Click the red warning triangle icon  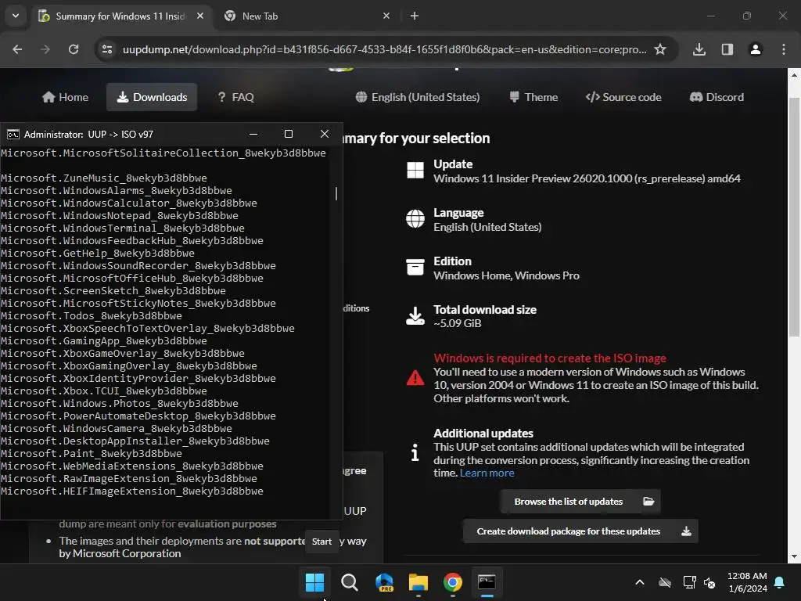coord(415,378)
